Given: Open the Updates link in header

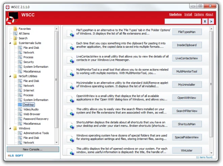Looking at the screenshot, I should coord(175,14).
